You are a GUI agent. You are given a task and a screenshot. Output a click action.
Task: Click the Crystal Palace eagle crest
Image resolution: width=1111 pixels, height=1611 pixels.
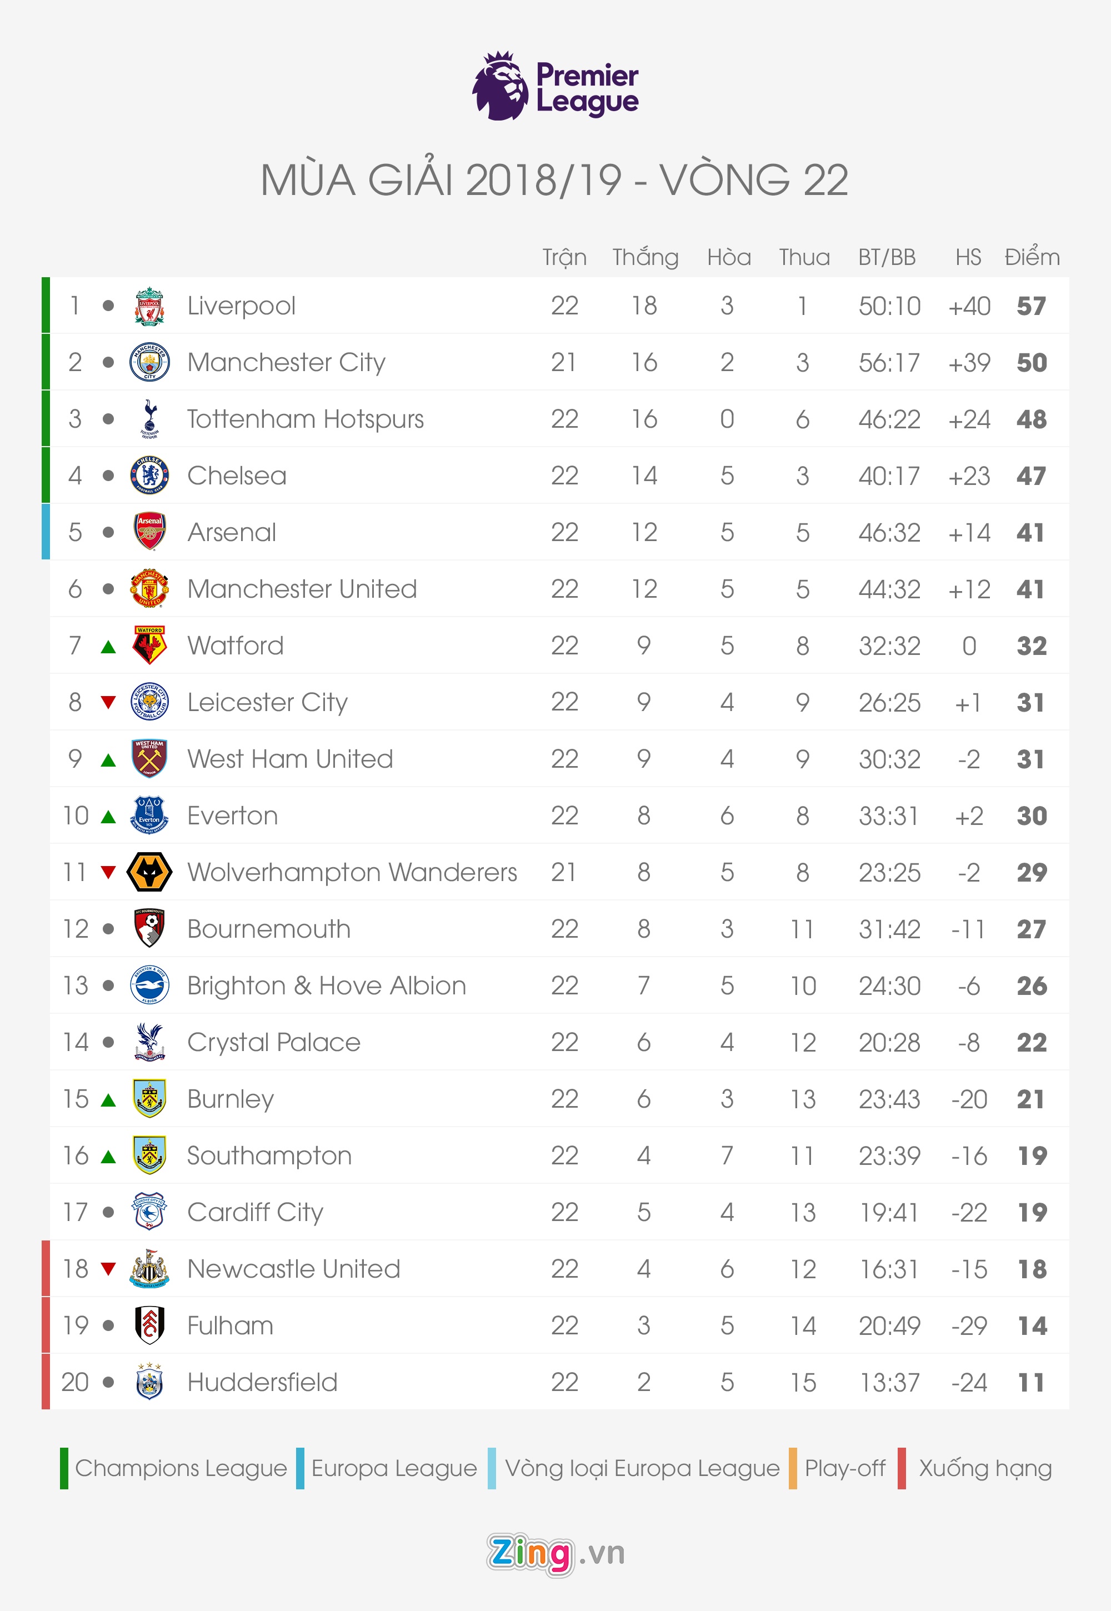coord(149,1042)
